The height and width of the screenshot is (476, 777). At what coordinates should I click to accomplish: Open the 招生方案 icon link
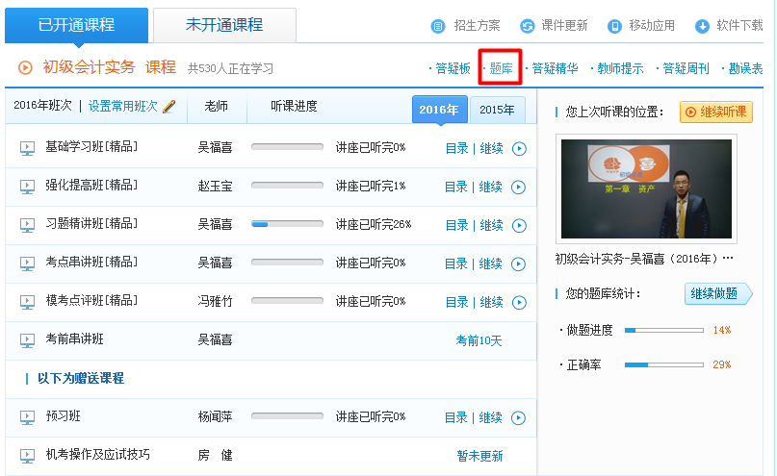click(438, 26)
